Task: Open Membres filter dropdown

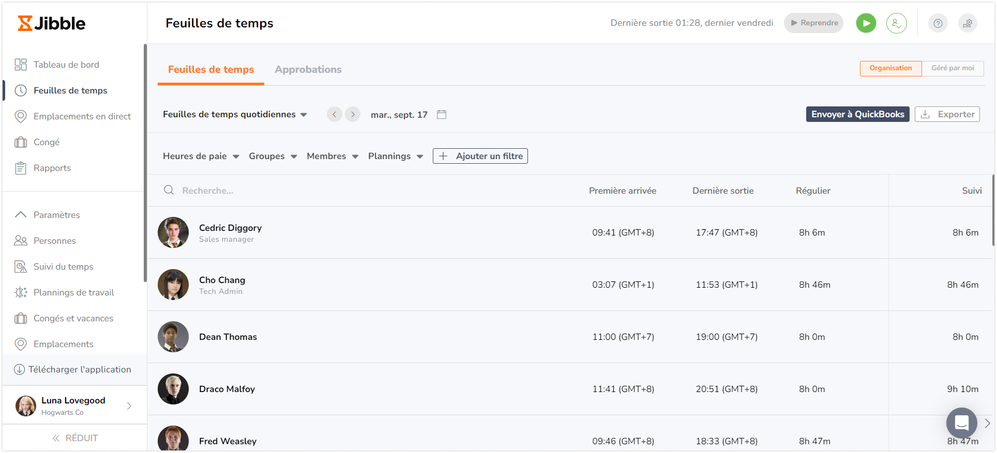Action: (x=333, y=156)
